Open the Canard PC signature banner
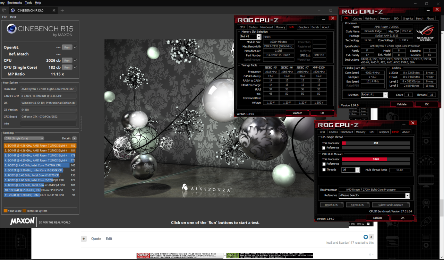 click(x=180, y=255)
